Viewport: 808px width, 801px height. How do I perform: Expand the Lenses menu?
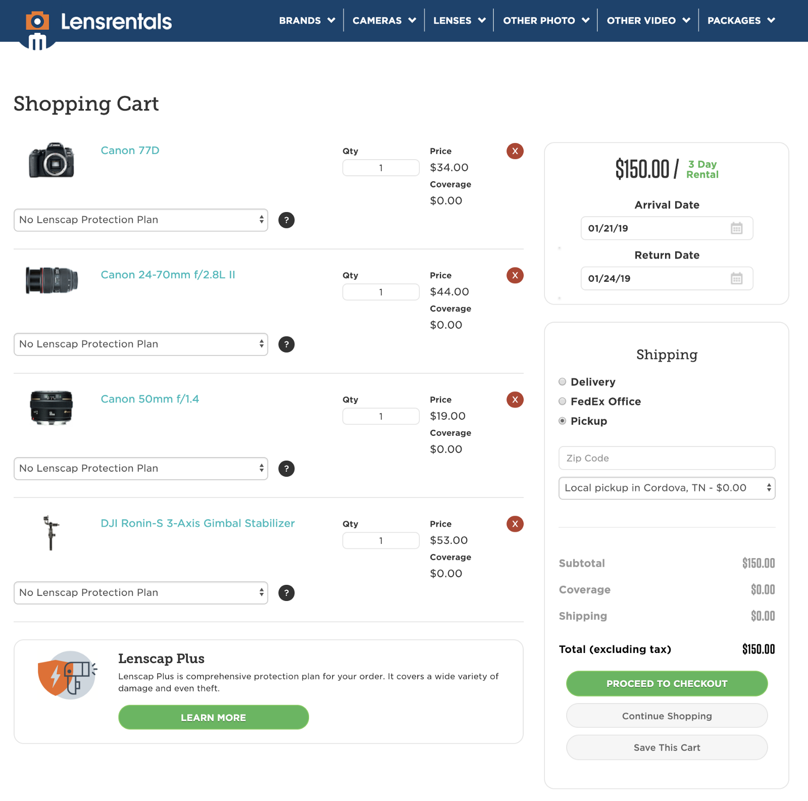pos(460,21)
